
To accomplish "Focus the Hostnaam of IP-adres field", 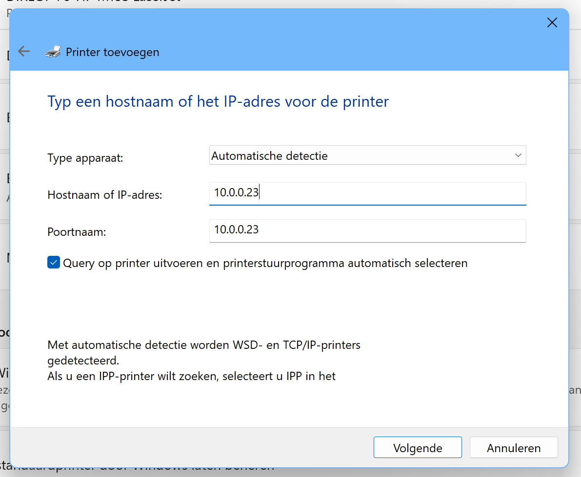I will tap(367, 193).
